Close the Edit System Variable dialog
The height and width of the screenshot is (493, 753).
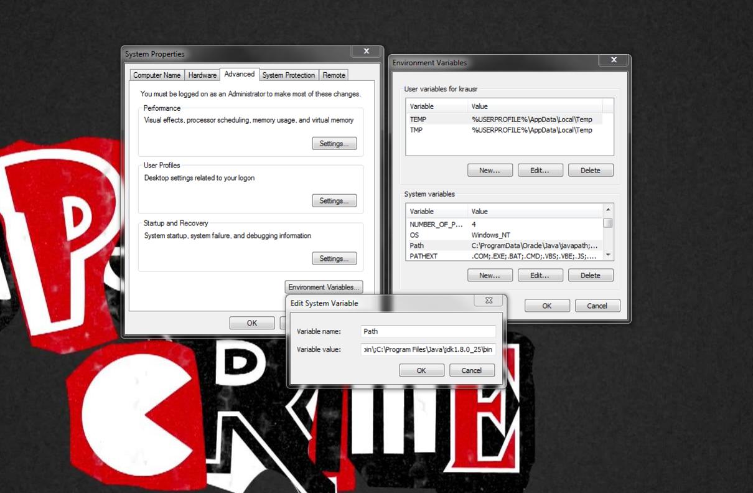click(x=489, y=300)
